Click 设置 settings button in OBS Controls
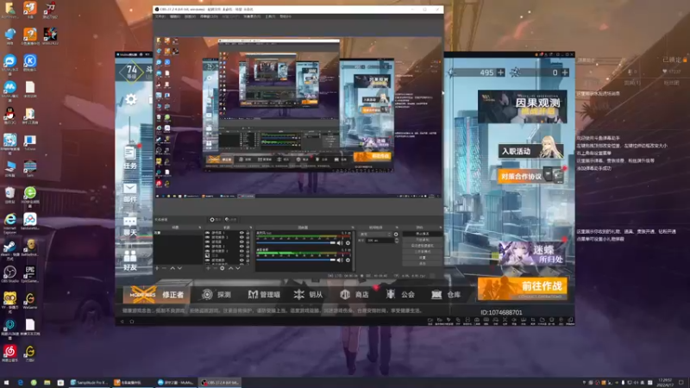This screenshot has height=388, width=690. [423, 257]
